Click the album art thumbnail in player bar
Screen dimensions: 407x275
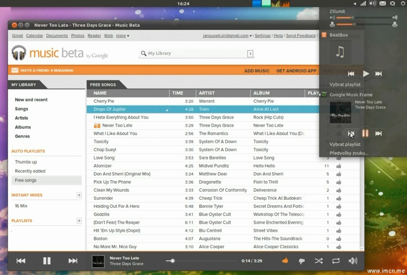(x=98, y=261)
